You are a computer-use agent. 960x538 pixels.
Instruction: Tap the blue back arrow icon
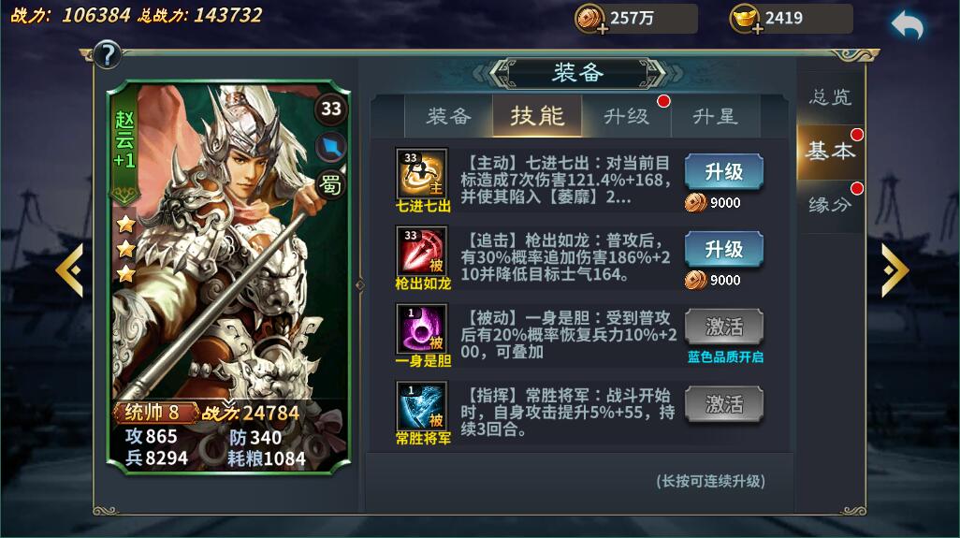(908, 25)
